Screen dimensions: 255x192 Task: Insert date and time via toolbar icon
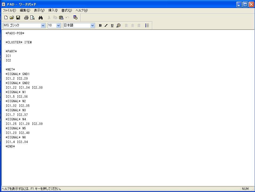point(75,18)
